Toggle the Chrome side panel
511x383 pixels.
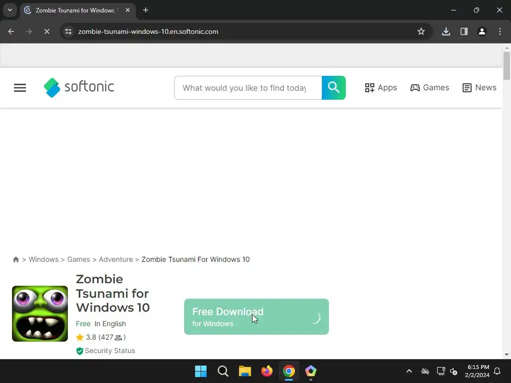(464, 31)
